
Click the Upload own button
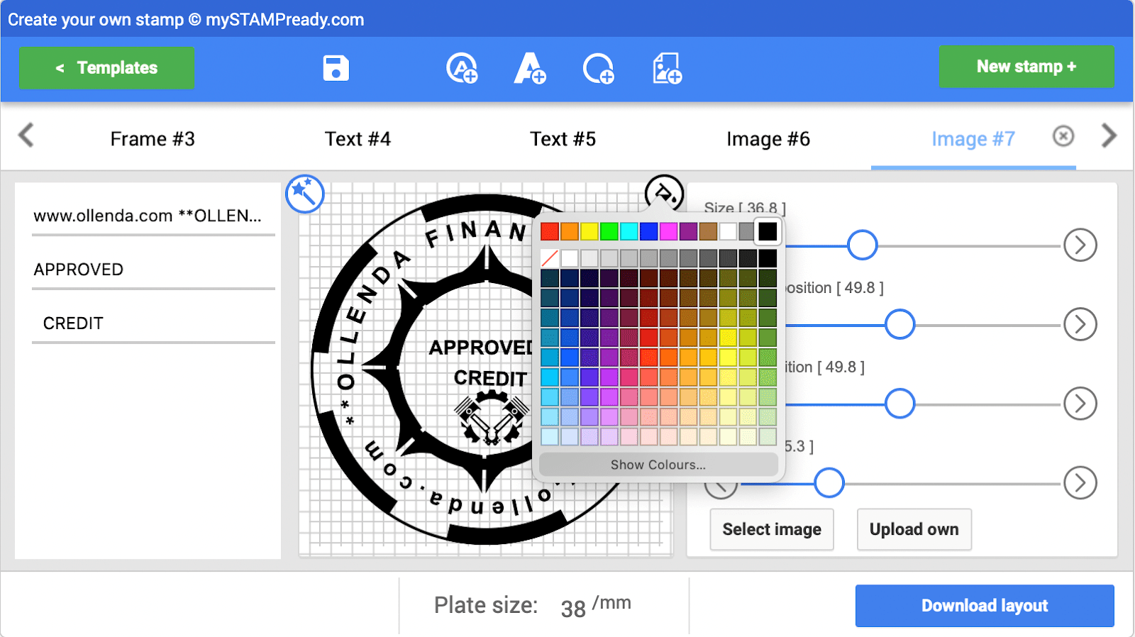click(914, 529)
